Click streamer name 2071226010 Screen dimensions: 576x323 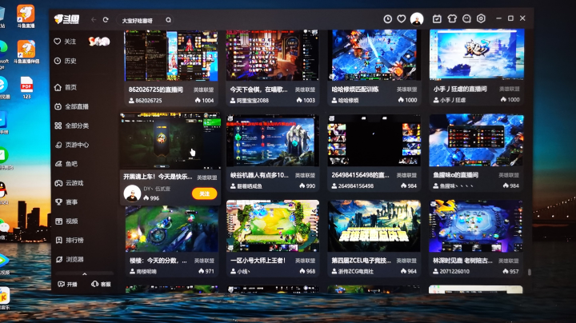point(454,272)
